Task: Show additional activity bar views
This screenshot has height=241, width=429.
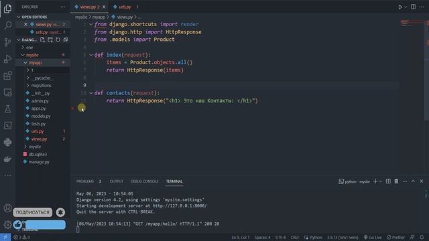Action: [7, 175]
